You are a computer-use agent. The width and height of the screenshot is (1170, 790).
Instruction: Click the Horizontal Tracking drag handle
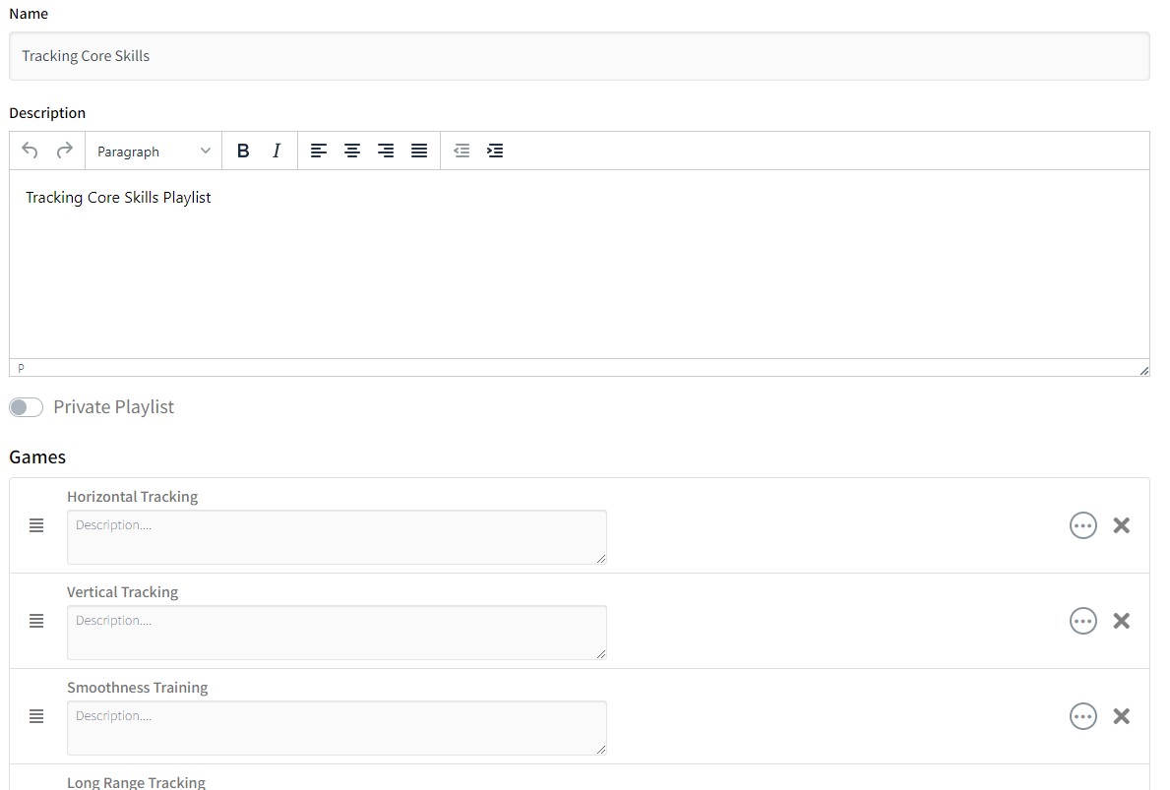[36, 525]
